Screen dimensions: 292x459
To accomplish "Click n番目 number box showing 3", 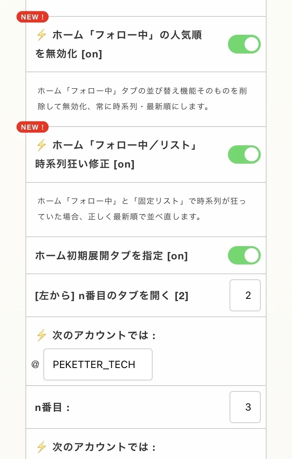I will [245, 407].
